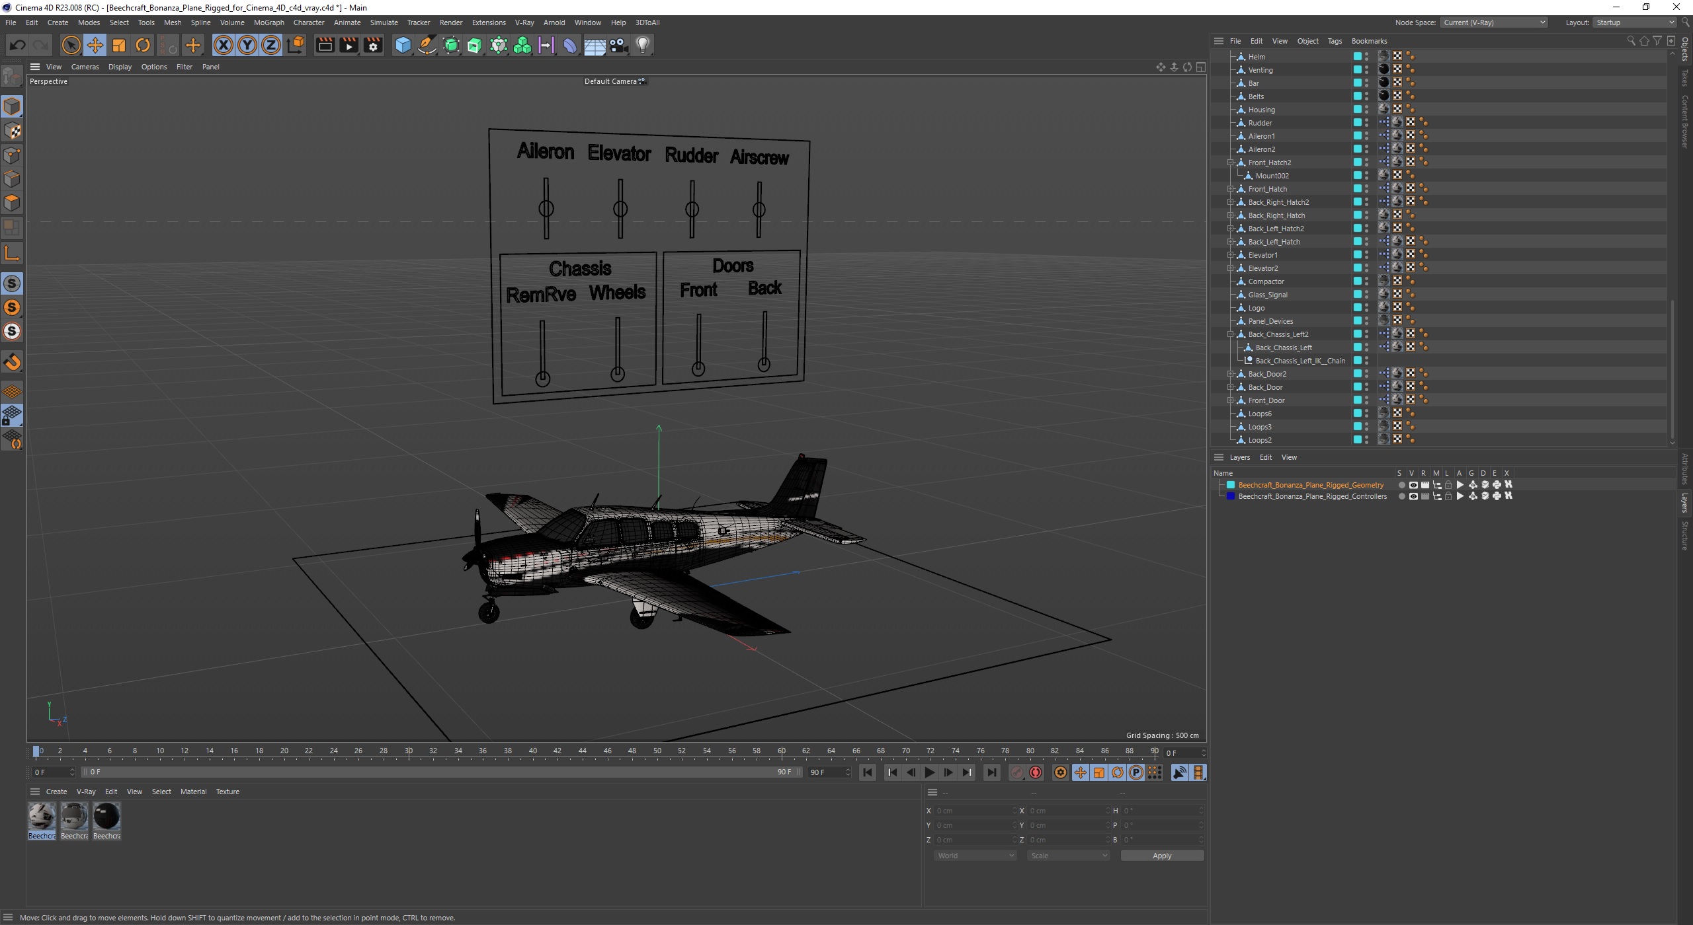The width and height of the screenshot is (1693, 925).
Task: Click the Undo arrow icon
Action: click(18, 45)
